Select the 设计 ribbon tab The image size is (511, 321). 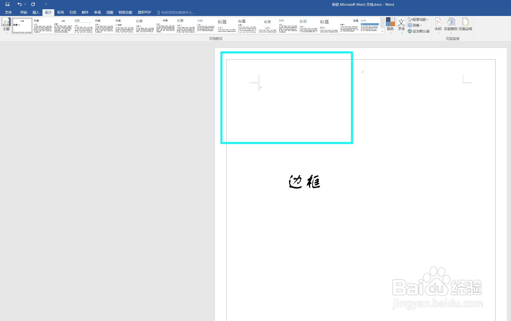[x=48, y=12]
